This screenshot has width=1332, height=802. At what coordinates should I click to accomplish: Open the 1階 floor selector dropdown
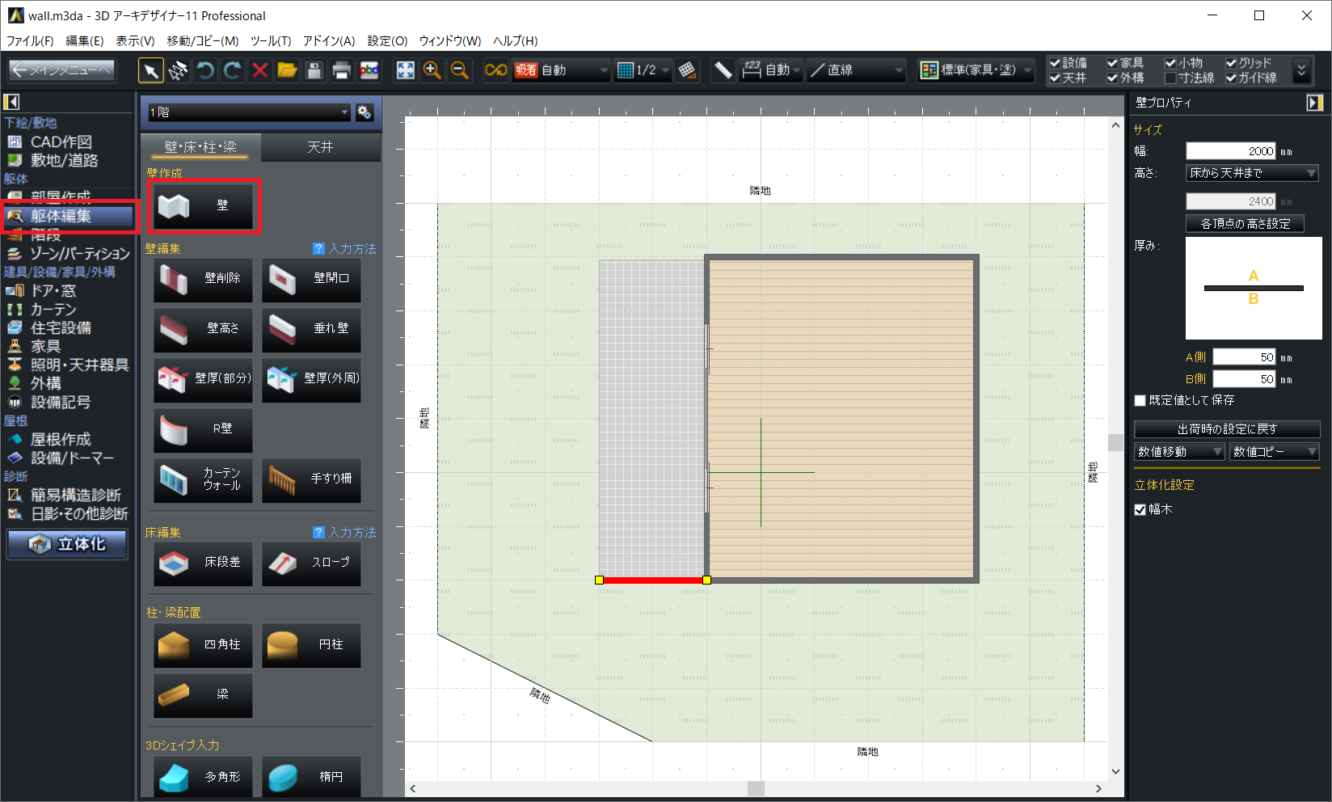[249, 112]
